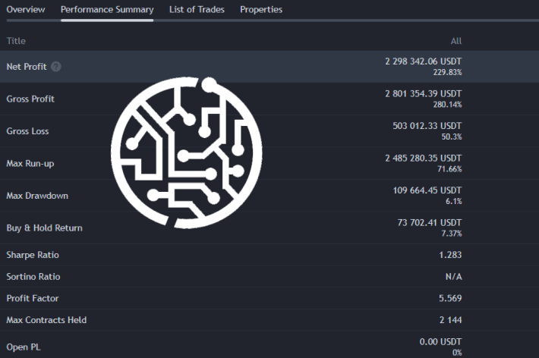This screenshot has width=539, height=358.
Task: Click the Gross Profit row
Action: (x=269, y=99)
